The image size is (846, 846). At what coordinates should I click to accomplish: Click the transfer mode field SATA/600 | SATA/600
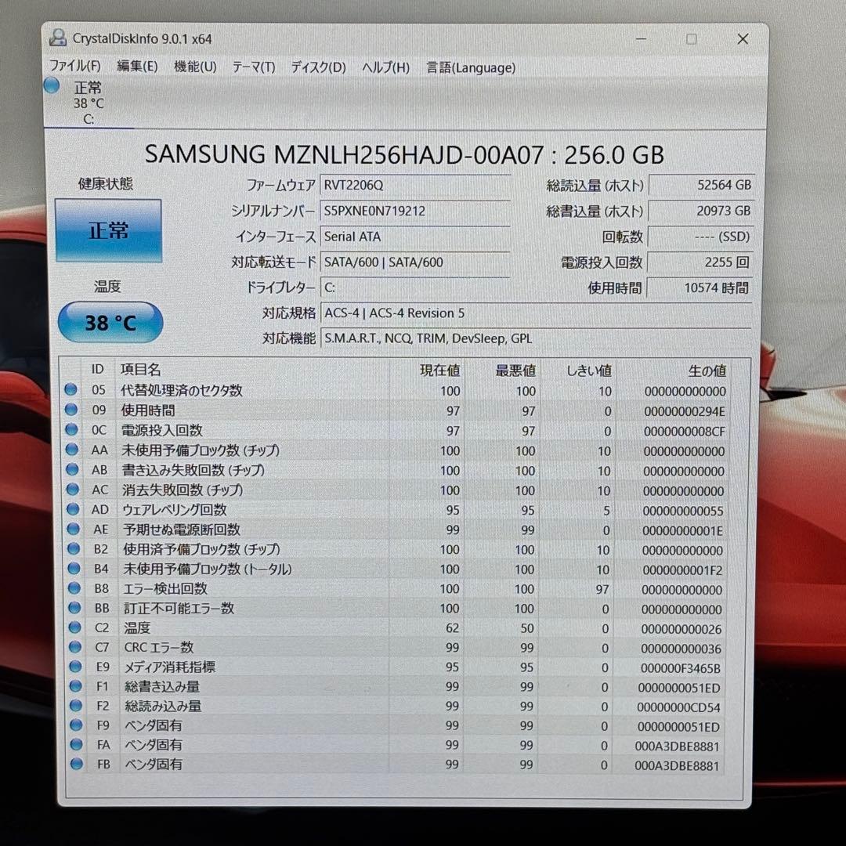point(415,262)
